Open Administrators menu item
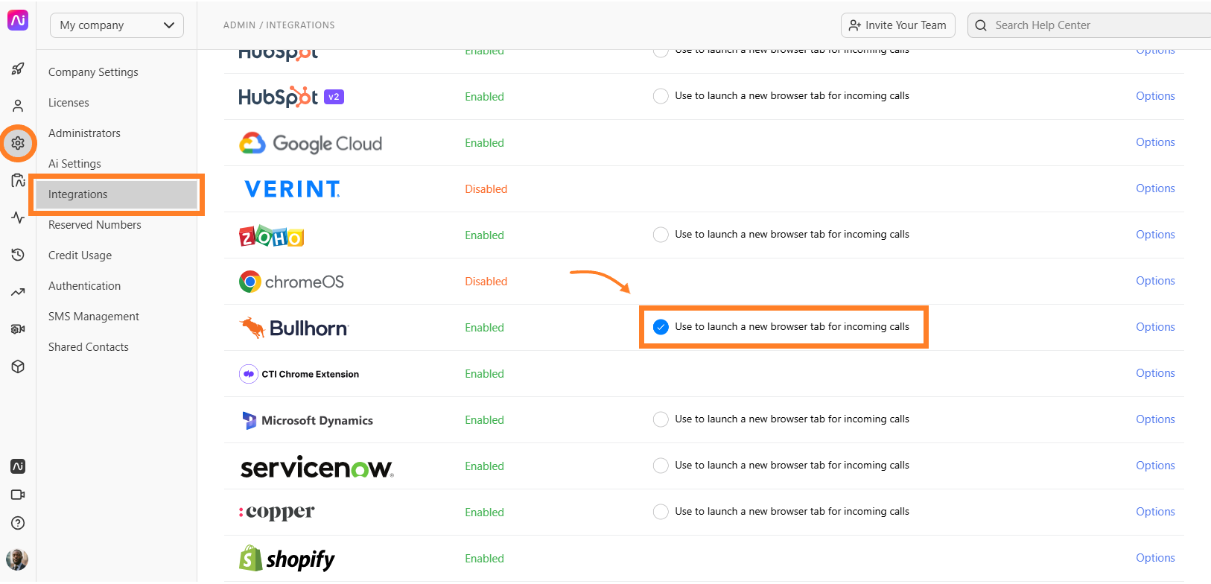 (x=84, y=133)
